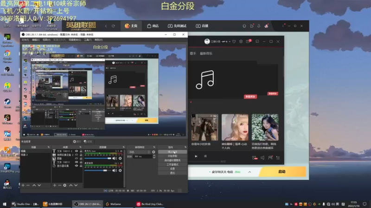Move selected source down in Sources panel
The width and height of the screenshot is (371, 208).
pos(76,185)
